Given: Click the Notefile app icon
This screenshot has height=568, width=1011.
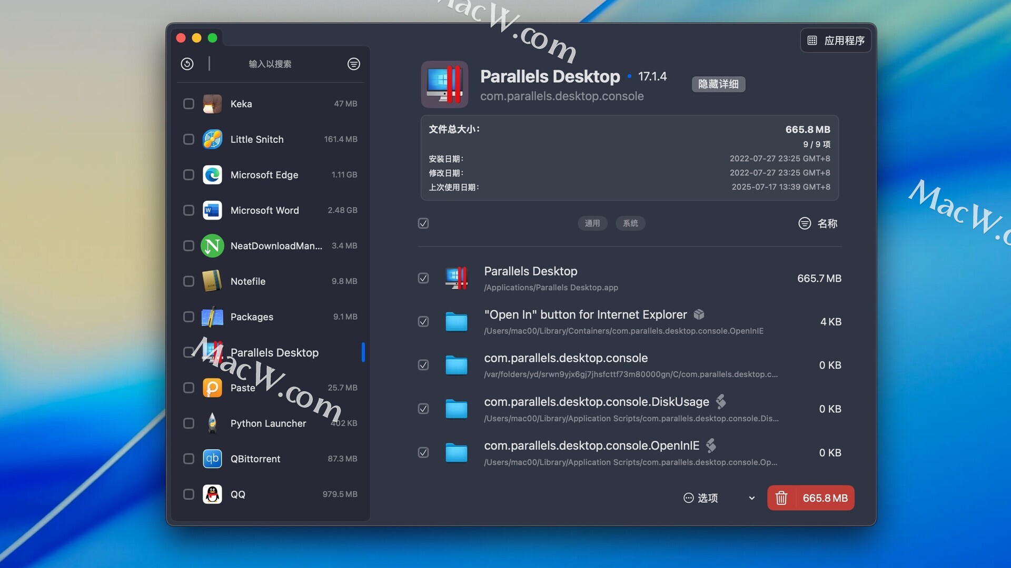Looking at the screenshot, I should tap(212, 281).
